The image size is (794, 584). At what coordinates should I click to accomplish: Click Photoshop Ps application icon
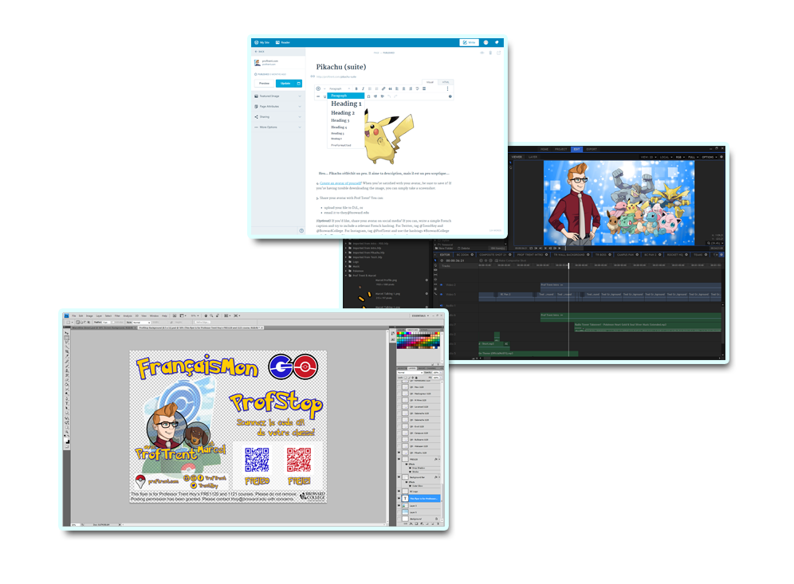pos(66,316)
